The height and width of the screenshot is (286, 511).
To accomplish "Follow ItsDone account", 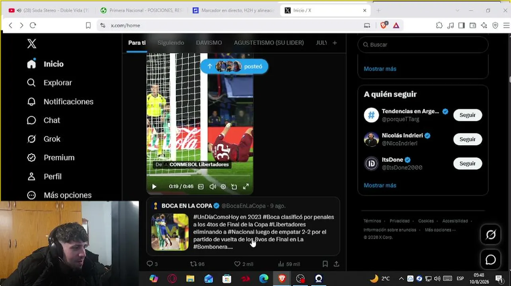I will pyautogui.click(x=468, y=164).
